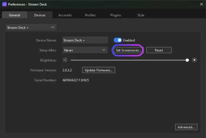Click the Serial Number label
Image resolution: width=206 pixels, height=138 pixels.
(45, 80)
